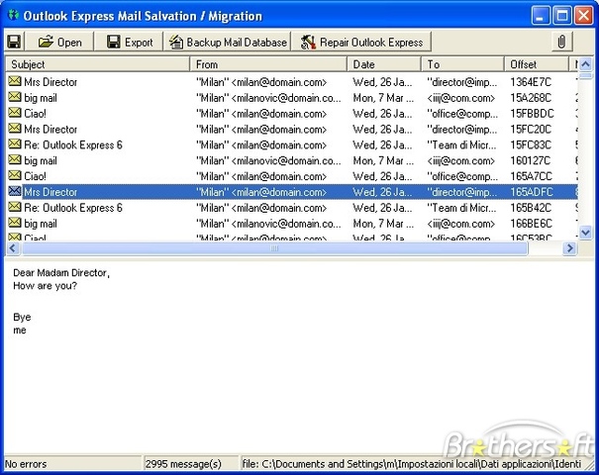599x475 pixels.
Task: Sort the list by Subject column
Action: [x=97, y=64]
